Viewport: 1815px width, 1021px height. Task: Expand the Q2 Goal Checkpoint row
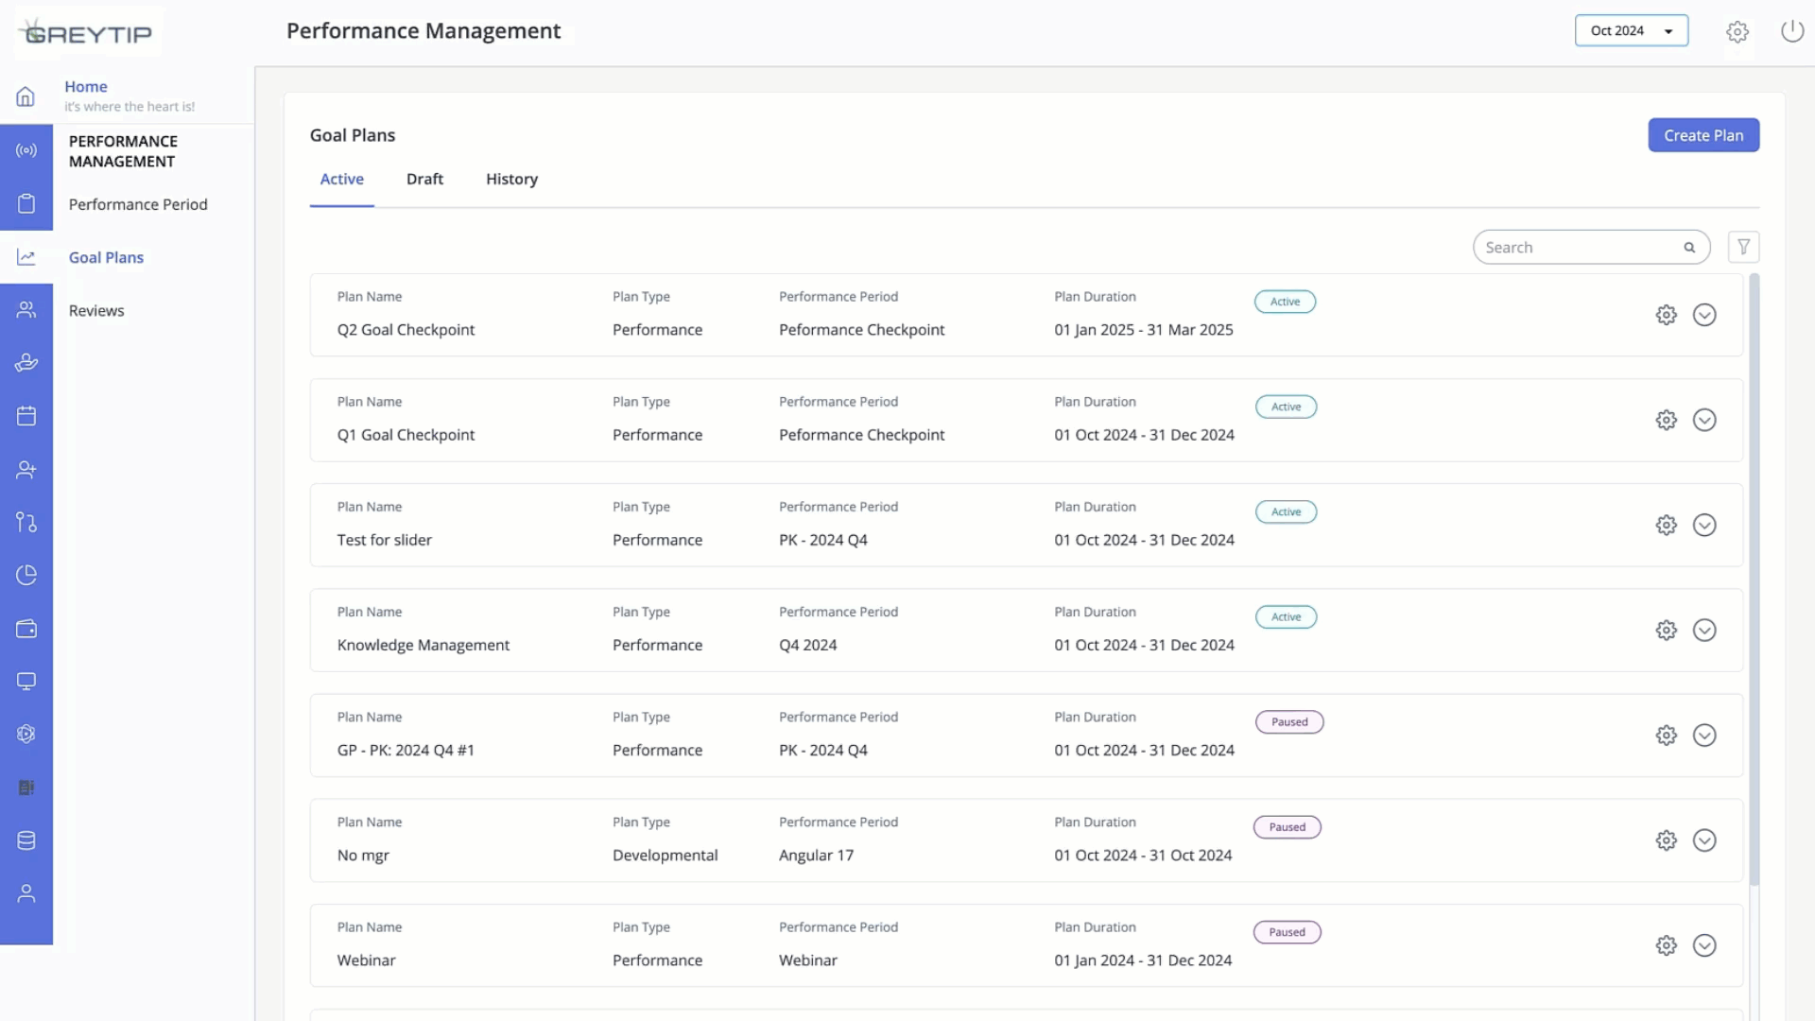pyautogui.click(x=1703, y=315)
